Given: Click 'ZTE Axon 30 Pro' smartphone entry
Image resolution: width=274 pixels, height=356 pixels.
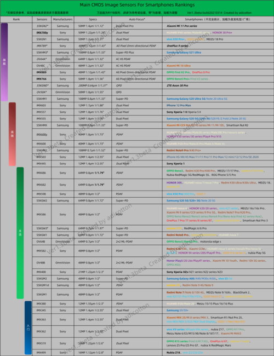Looking at the screenshot, I should click(177, 85).
